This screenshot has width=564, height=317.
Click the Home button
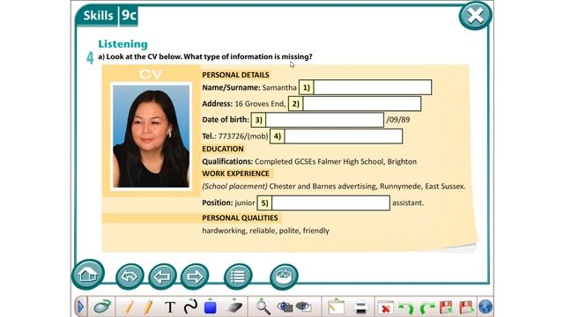[88, 275]
